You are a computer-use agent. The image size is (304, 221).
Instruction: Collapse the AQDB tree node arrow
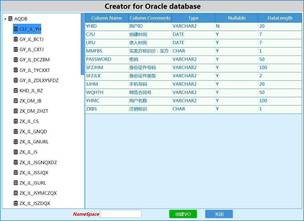coord(5,19)
